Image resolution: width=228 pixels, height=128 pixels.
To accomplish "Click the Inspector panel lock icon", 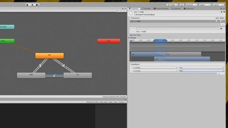I will coord(221,9).
